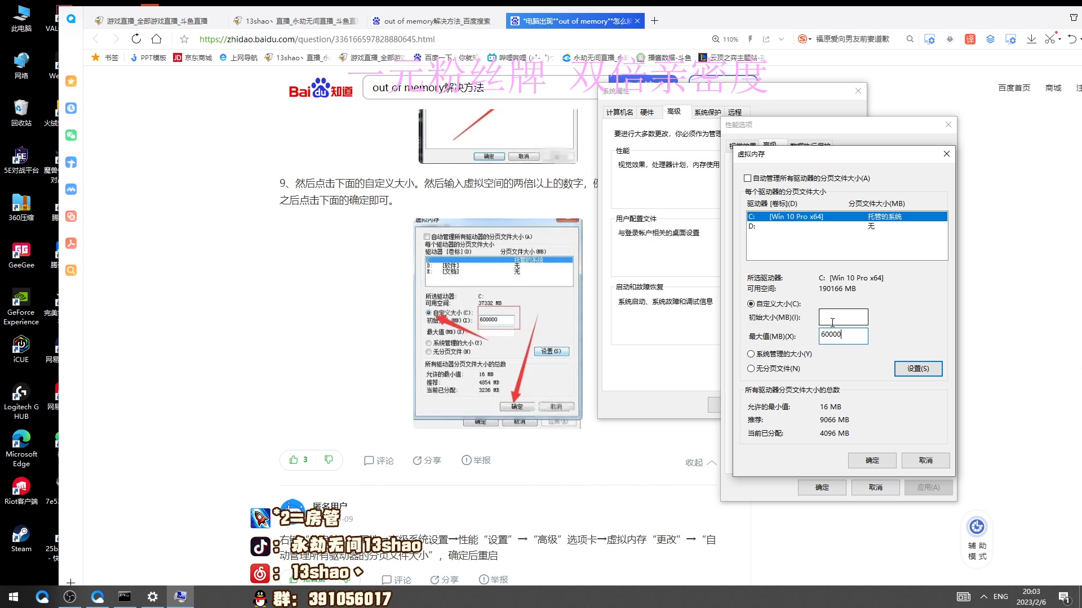1082x608 pixels.
Task: Open the red translate (译) extension
Action: point(970,39)
